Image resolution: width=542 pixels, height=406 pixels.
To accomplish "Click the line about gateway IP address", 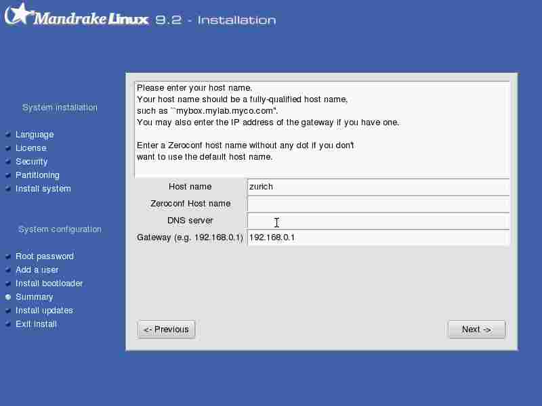I will 268,122.
